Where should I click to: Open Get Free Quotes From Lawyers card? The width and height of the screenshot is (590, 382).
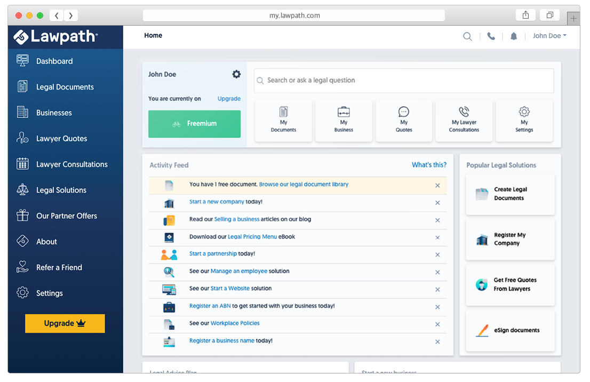[510, 284]
